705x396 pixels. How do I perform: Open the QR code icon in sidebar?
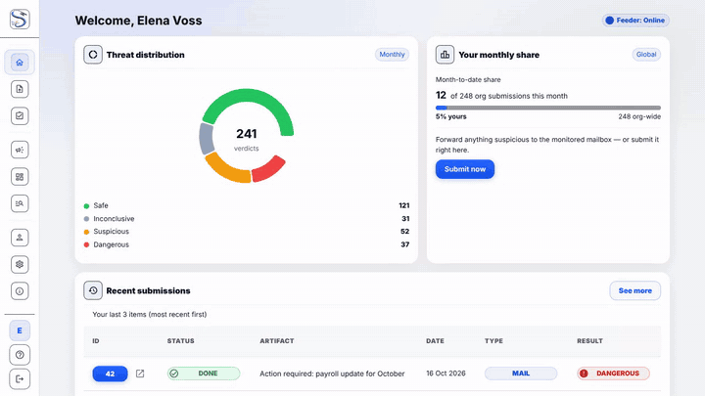pos(20,176)
